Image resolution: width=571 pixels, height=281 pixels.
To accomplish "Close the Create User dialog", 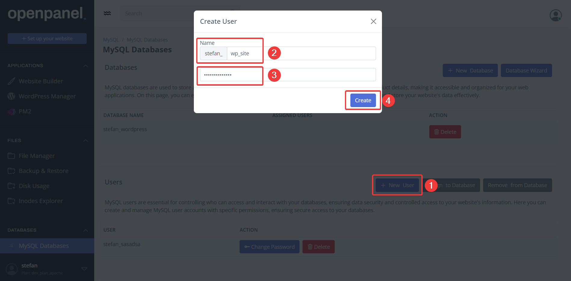I will click(x=373, y=21).
